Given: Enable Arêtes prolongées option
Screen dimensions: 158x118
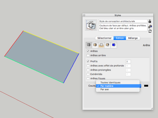Looking at the screenshot, I should (88, 70).
